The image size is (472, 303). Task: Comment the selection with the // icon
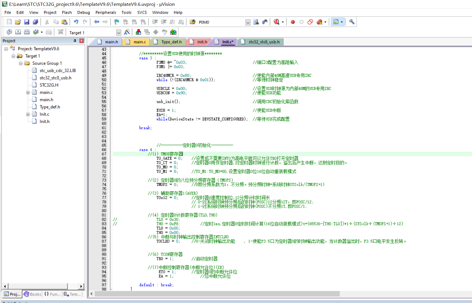[172, 22]
